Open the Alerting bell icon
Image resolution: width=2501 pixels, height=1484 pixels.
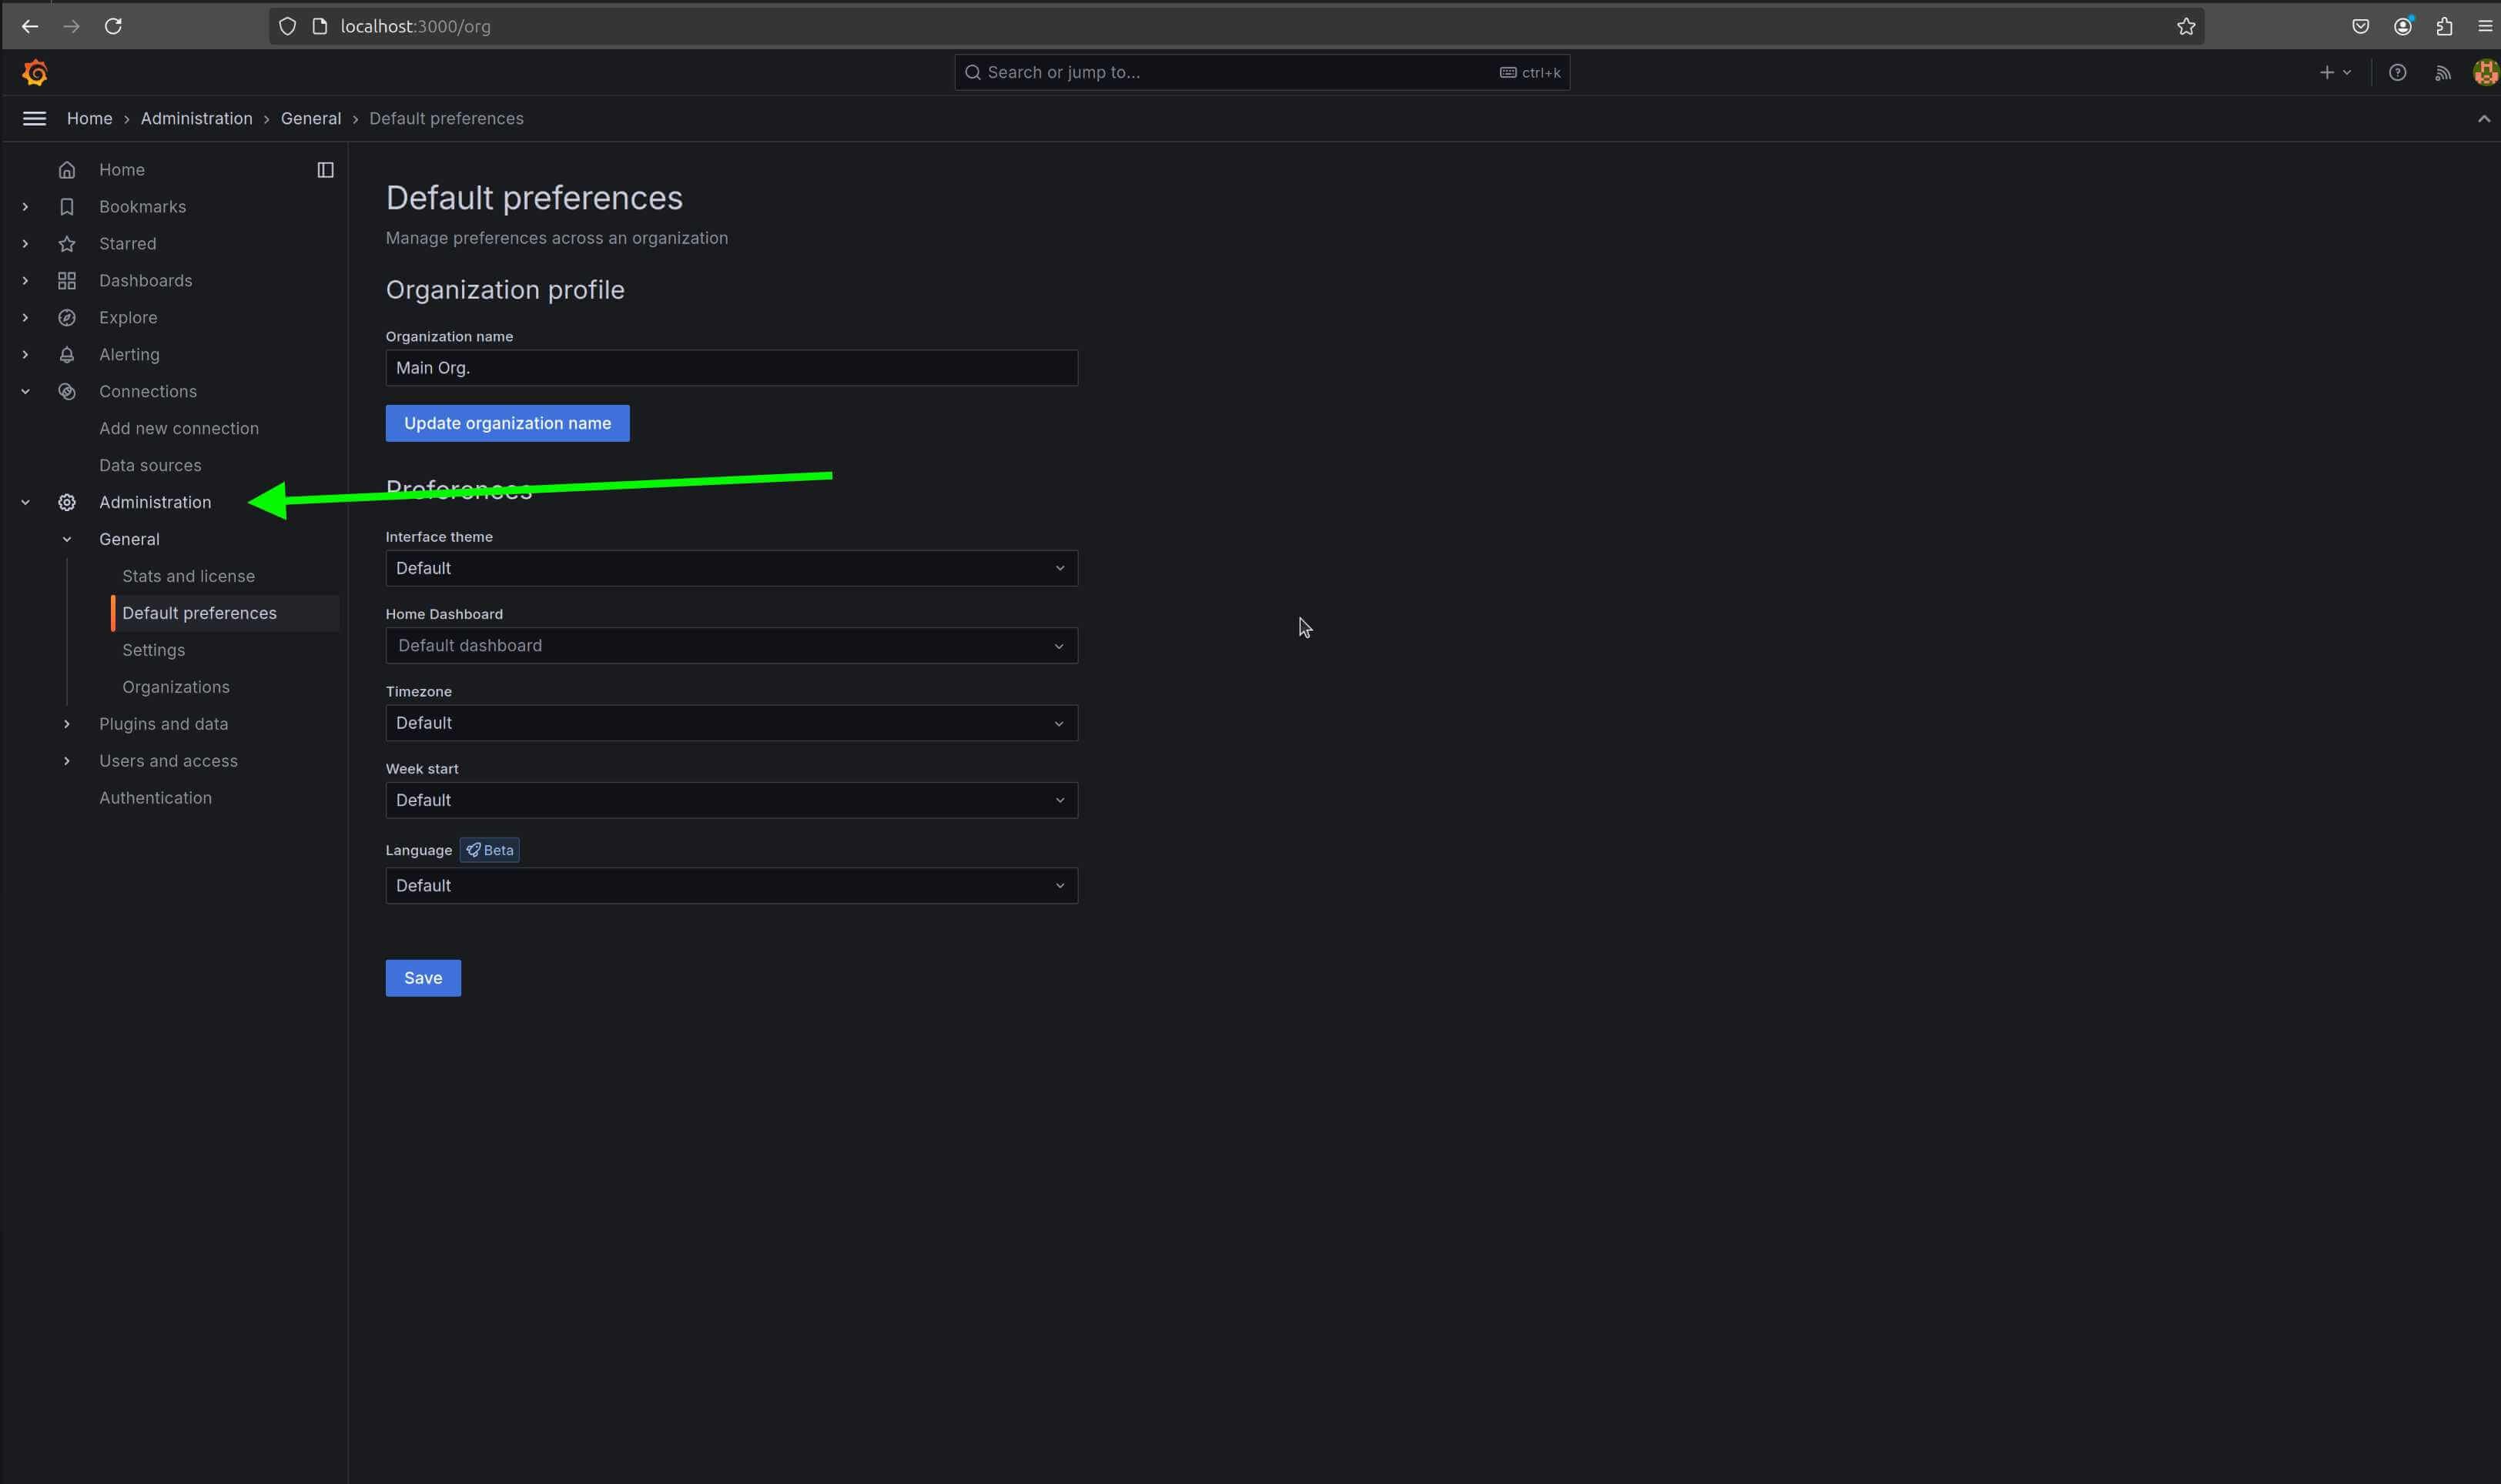click(x=66, y=354)
